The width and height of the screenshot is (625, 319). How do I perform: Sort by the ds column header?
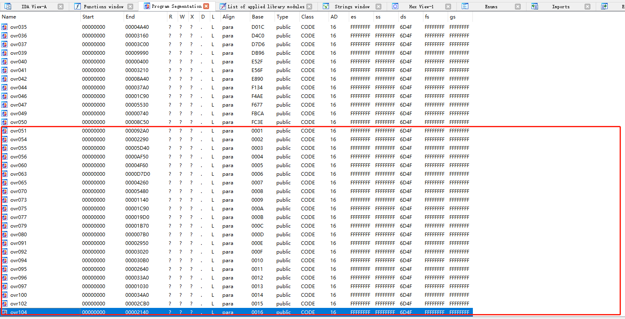411,17
